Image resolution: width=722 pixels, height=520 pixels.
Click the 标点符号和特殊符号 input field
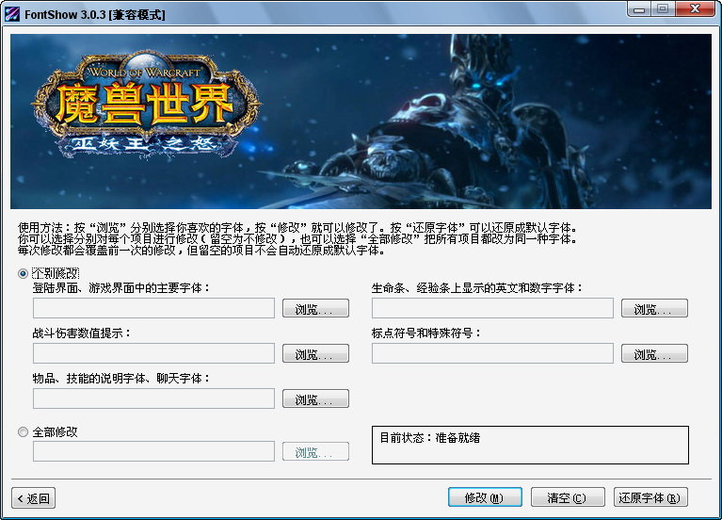click(492, 353)
